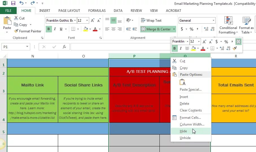Choose Unhide from the context menu
This screenshot has width=256, height=152.
click(191, 138)
